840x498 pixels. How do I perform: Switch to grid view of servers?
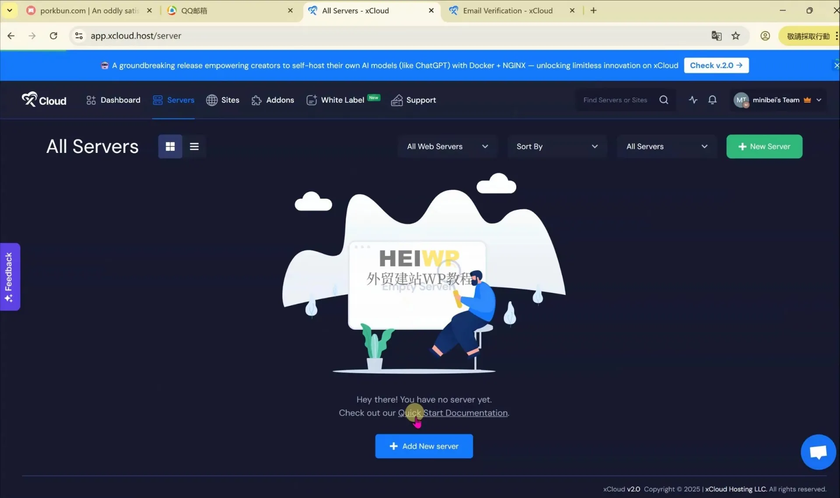pos(170,146)
